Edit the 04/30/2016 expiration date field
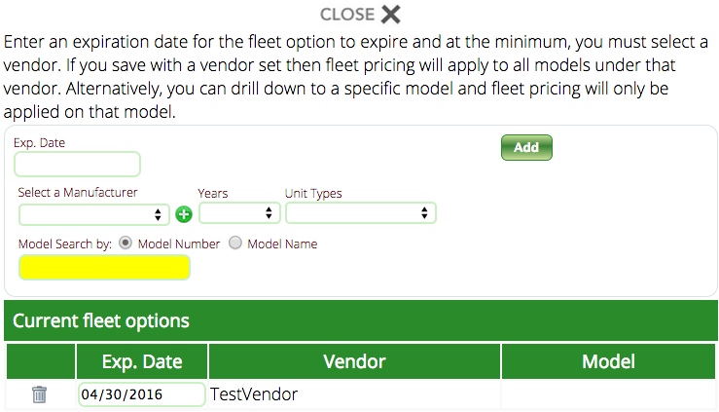Image resolution: width=719 pixels, height=412 pixels. click(x=141, y=394)
